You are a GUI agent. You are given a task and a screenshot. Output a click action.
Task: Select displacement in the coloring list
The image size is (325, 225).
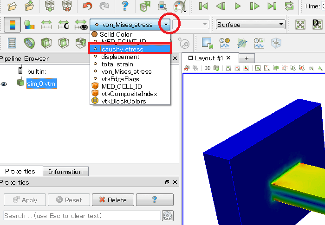120,57
